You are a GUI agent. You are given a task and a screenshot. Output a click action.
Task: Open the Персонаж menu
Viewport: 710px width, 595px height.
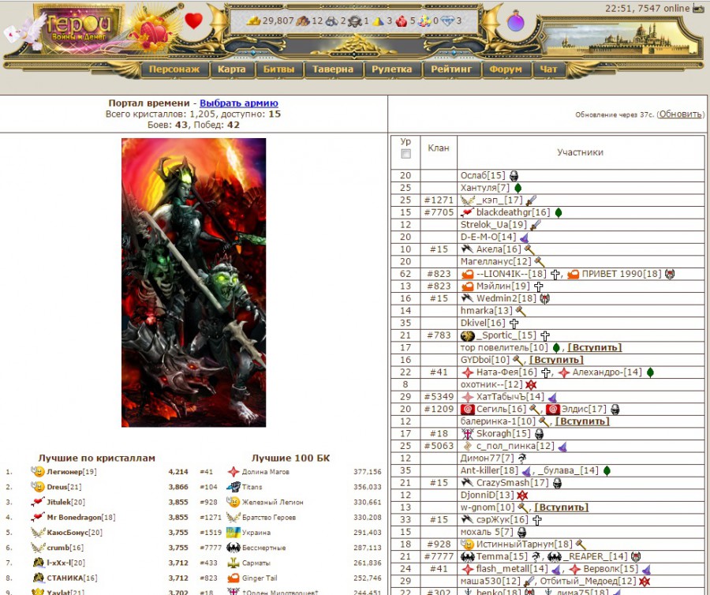pyautogui.click(x=174, y=69)
